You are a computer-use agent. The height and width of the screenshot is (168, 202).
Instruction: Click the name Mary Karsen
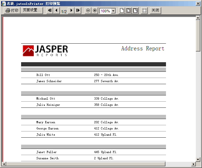[x=46, y=122]
